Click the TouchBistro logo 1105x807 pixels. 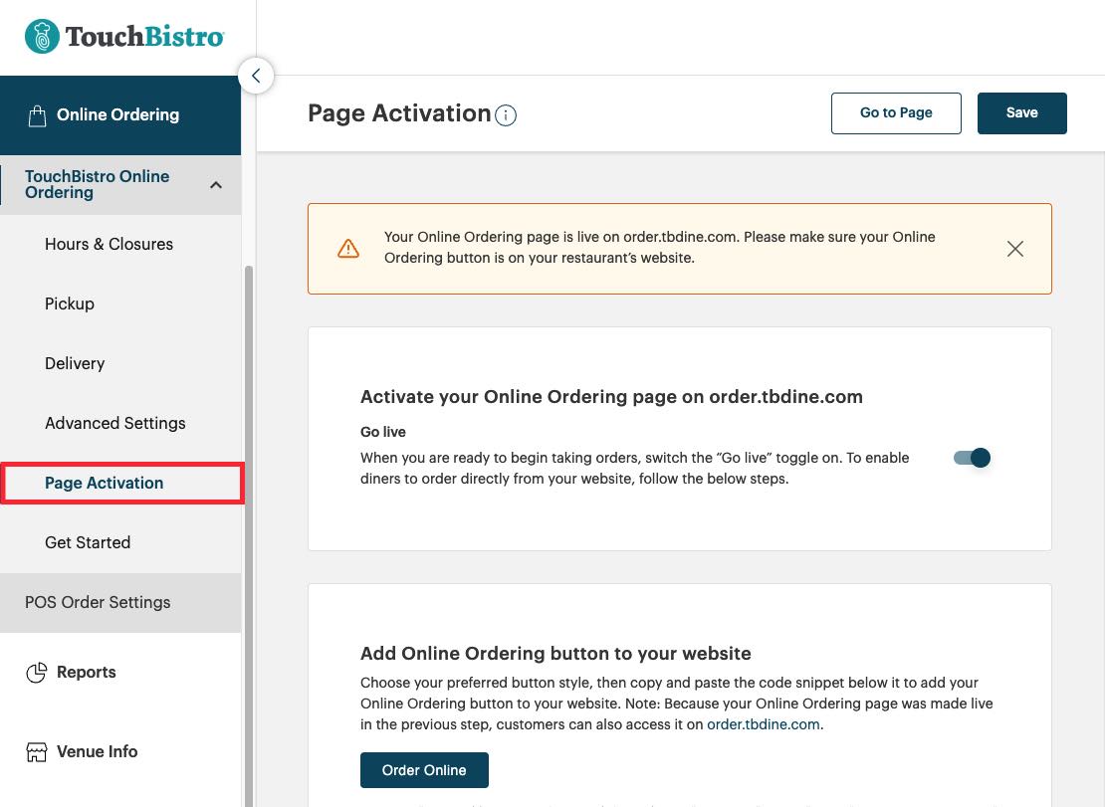coord(124,36)
